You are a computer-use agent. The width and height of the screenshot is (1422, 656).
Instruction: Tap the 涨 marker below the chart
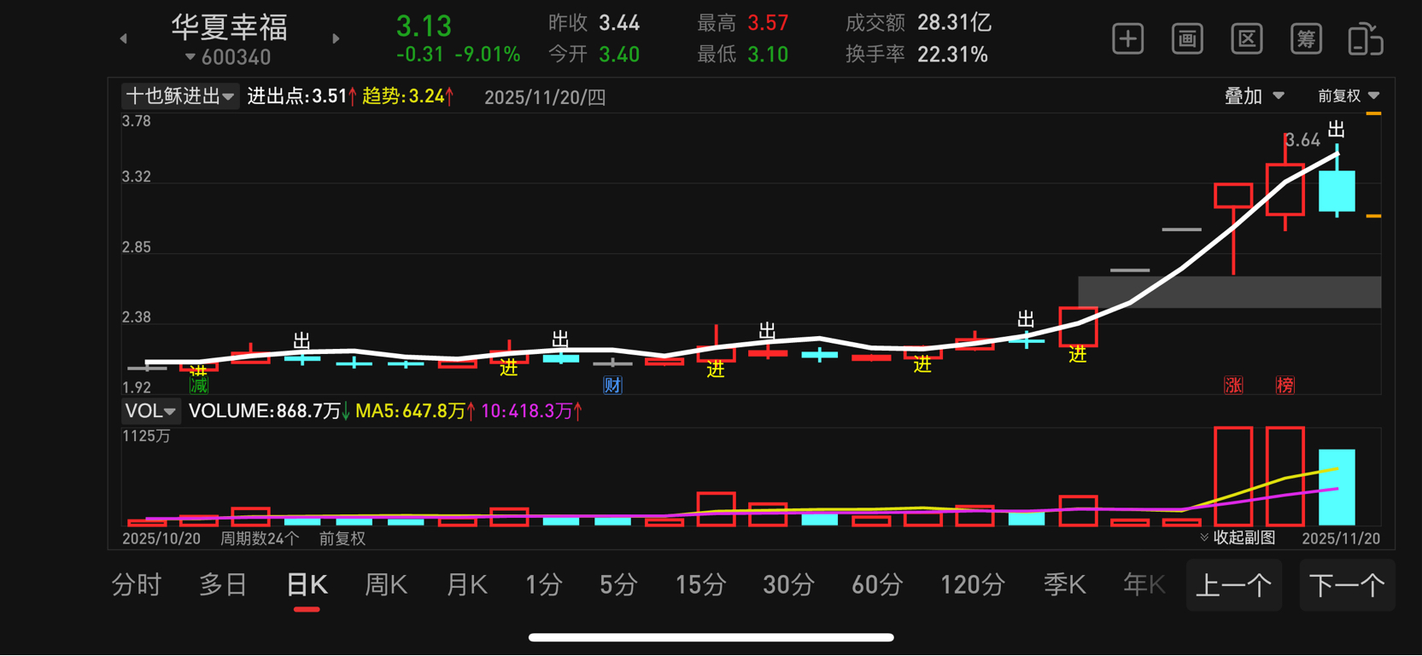coord(1233,385)
